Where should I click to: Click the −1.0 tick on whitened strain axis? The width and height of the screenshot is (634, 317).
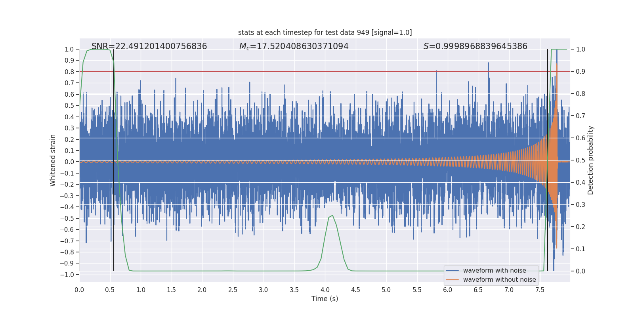pos(69,275)
